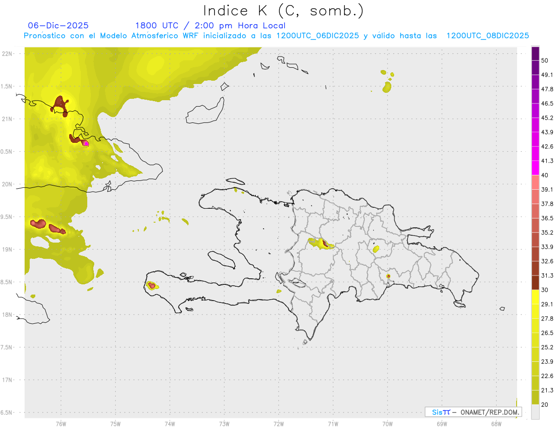Select the bright yellow swatch between 29.1 and 30
The width and height of the screenshot is (557, 430).
(x=535, y=297)
